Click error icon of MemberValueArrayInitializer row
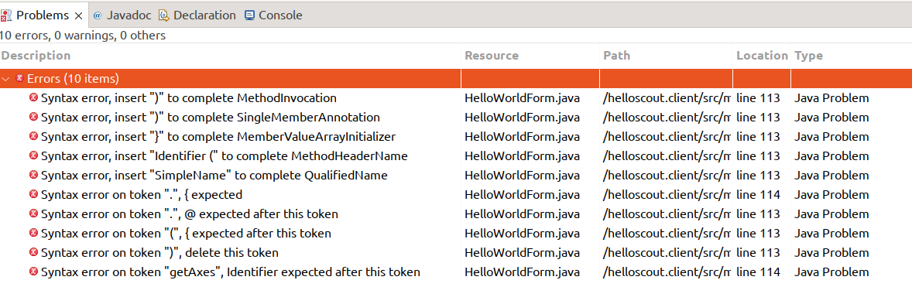Image resolution: width=912 pixels, height=304 pixels. pos(33,137)
